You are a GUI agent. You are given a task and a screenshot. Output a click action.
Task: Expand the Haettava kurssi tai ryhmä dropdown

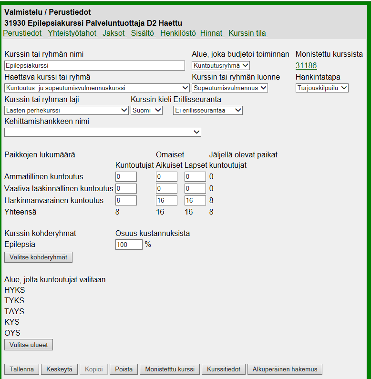coord(97,88)
